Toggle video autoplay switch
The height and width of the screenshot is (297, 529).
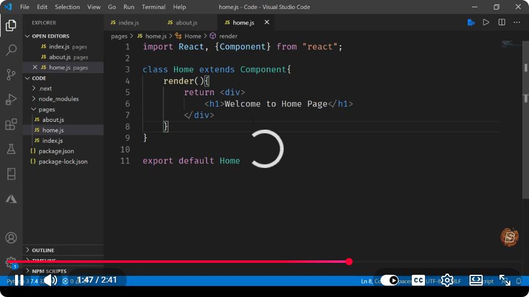coord(390,280)
